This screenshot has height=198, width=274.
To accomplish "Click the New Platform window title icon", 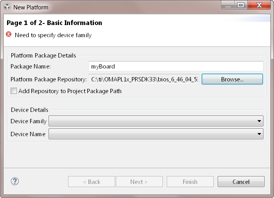I will click(7, 7).
